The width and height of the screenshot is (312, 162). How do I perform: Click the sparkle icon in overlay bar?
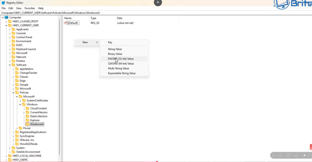tap(304, 155)
